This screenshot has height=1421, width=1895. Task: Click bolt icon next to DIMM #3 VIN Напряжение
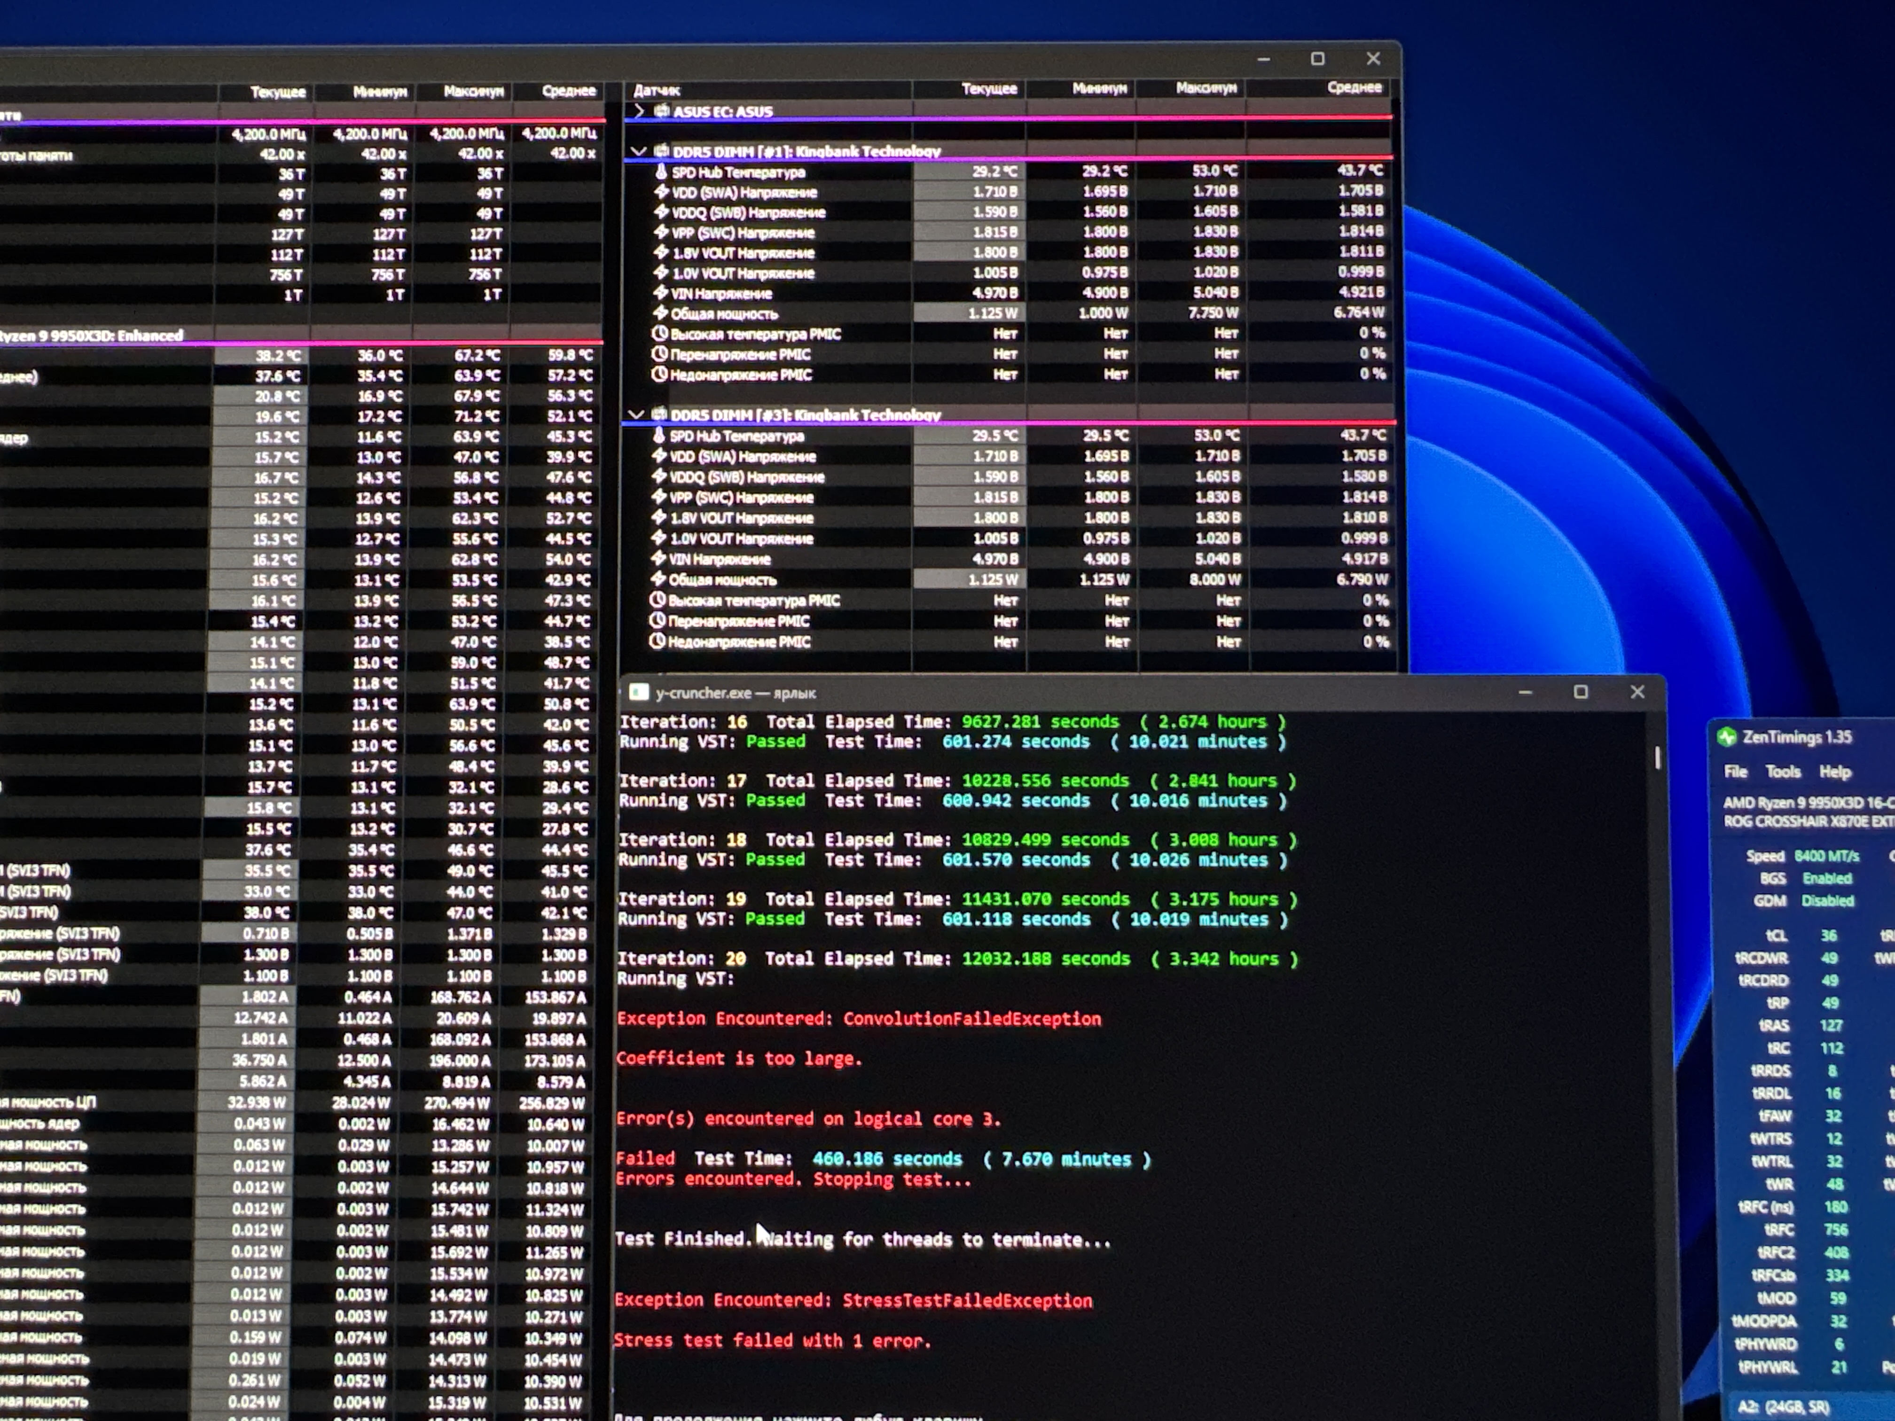[658, 558]
